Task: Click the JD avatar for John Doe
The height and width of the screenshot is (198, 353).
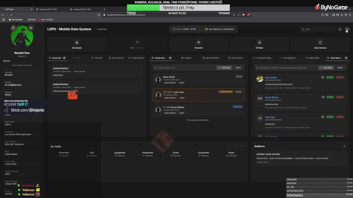Action: (260, 118)
